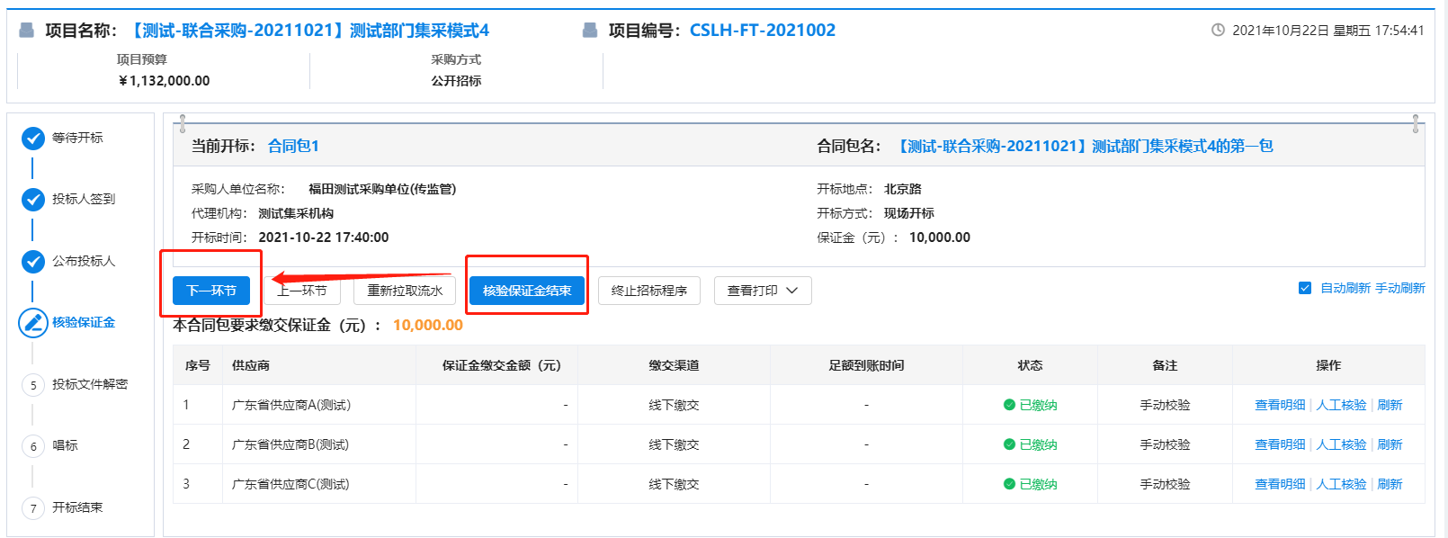Viewport: 1448px width, 538px height.
Task: Click step 5 circle for 投标文件解密
Action: (33, 385)
